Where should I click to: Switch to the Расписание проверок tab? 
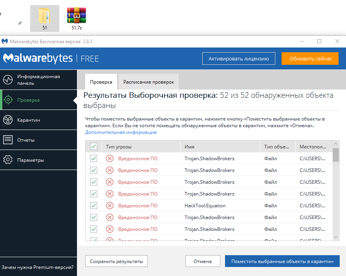(148, 82)
